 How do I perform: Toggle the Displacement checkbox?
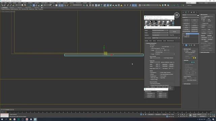(150, 76)
